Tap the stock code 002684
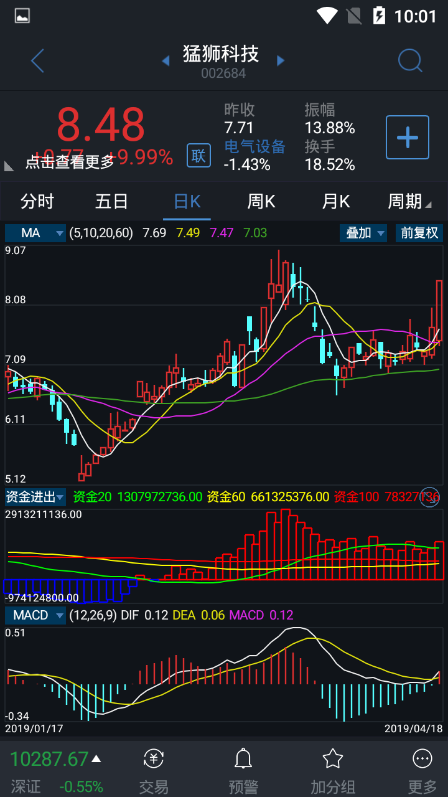This screenshot has width=448, height=797. (223, 73)
